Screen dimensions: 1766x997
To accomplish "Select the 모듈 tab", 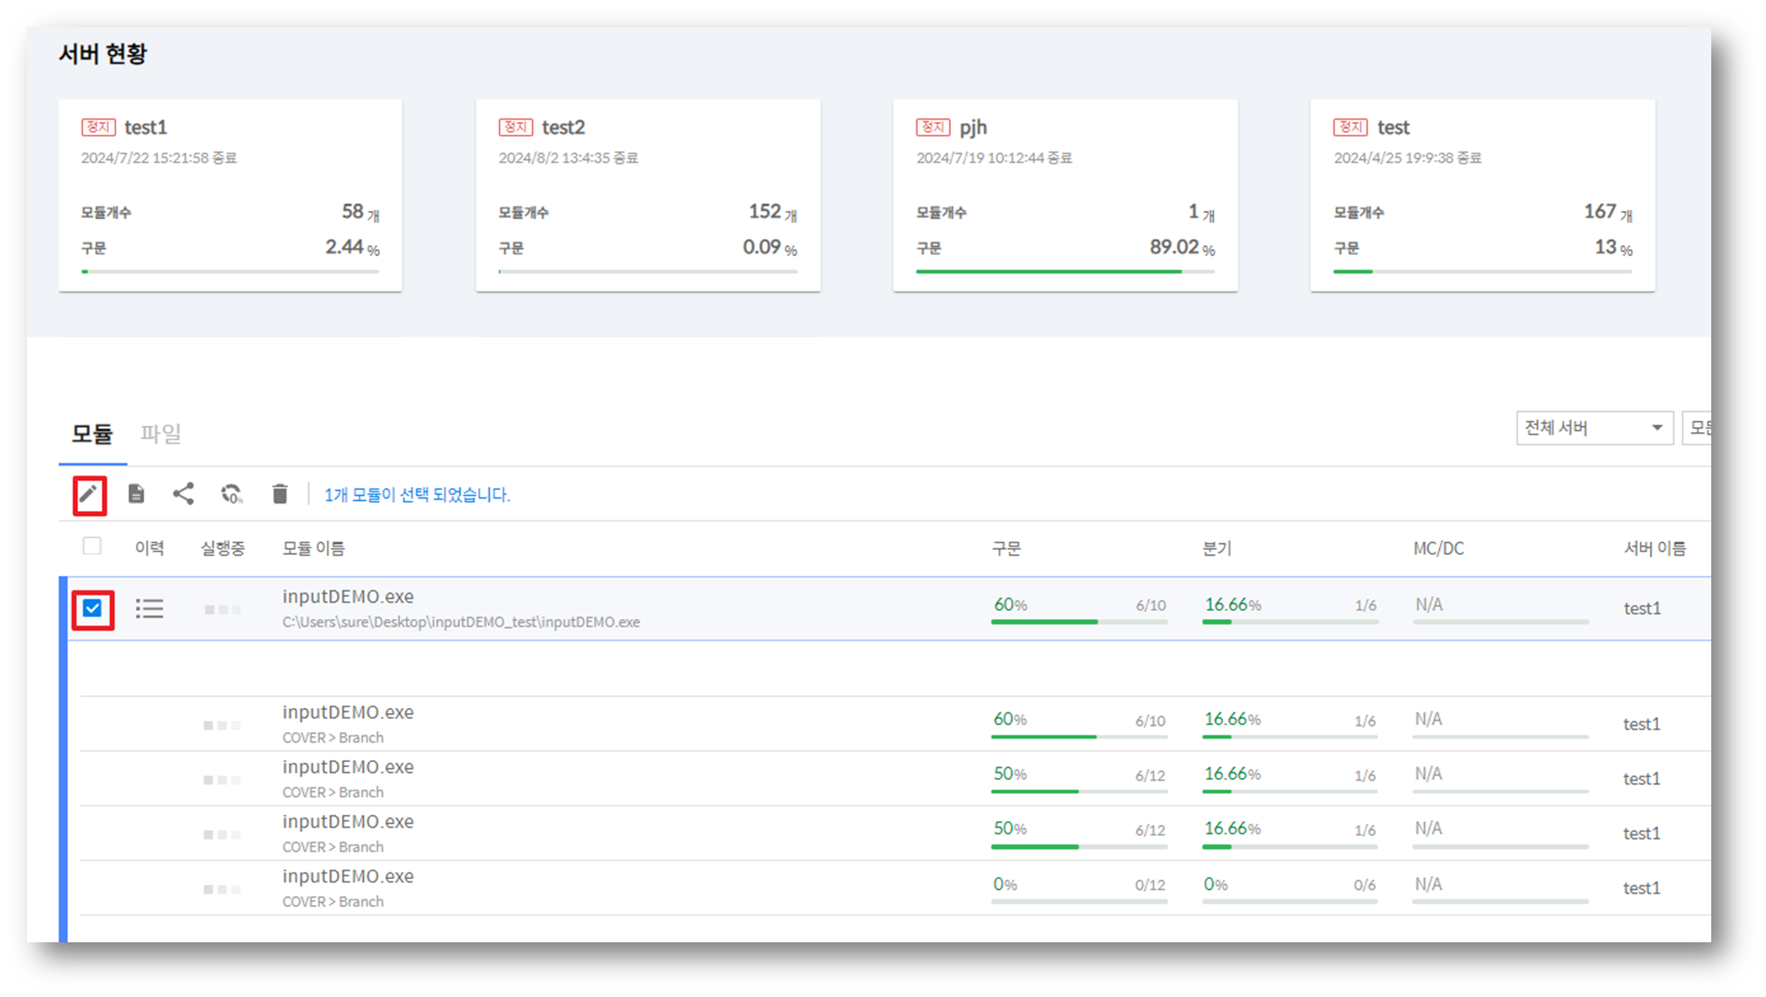I will 92,434.
